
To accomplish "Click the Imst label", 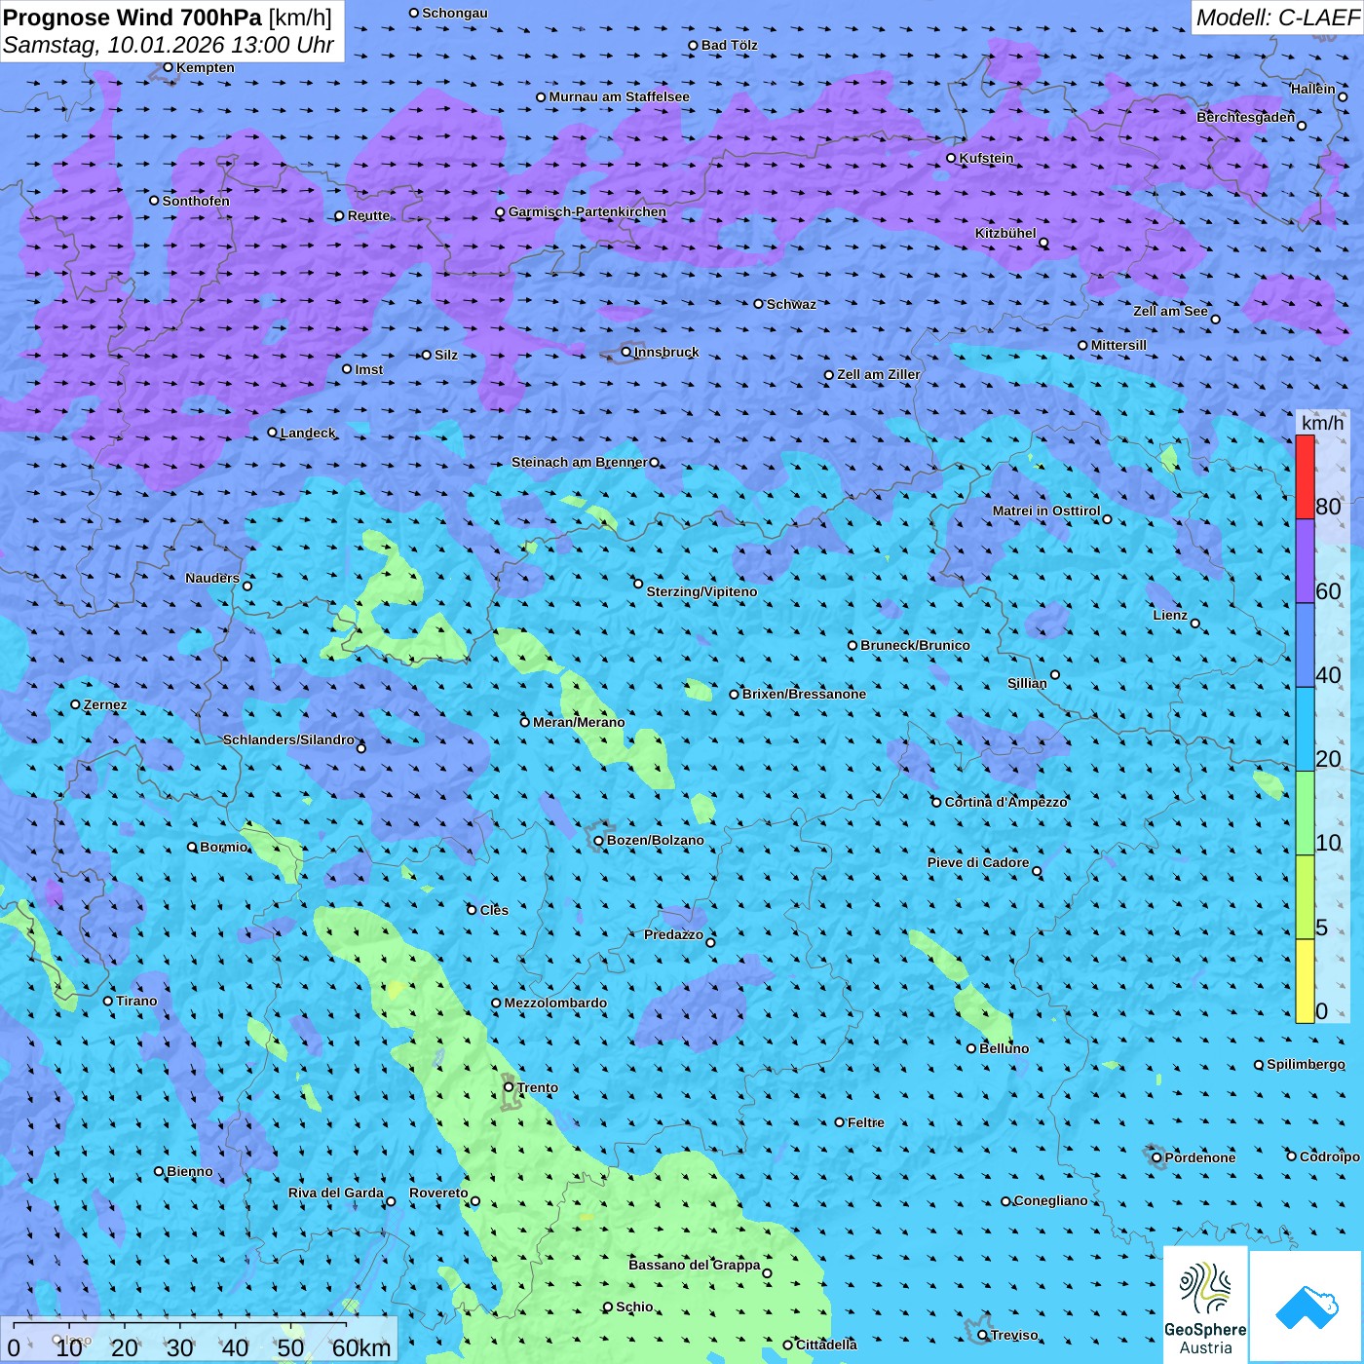I will pyautogui.click(x=368, y=369).
